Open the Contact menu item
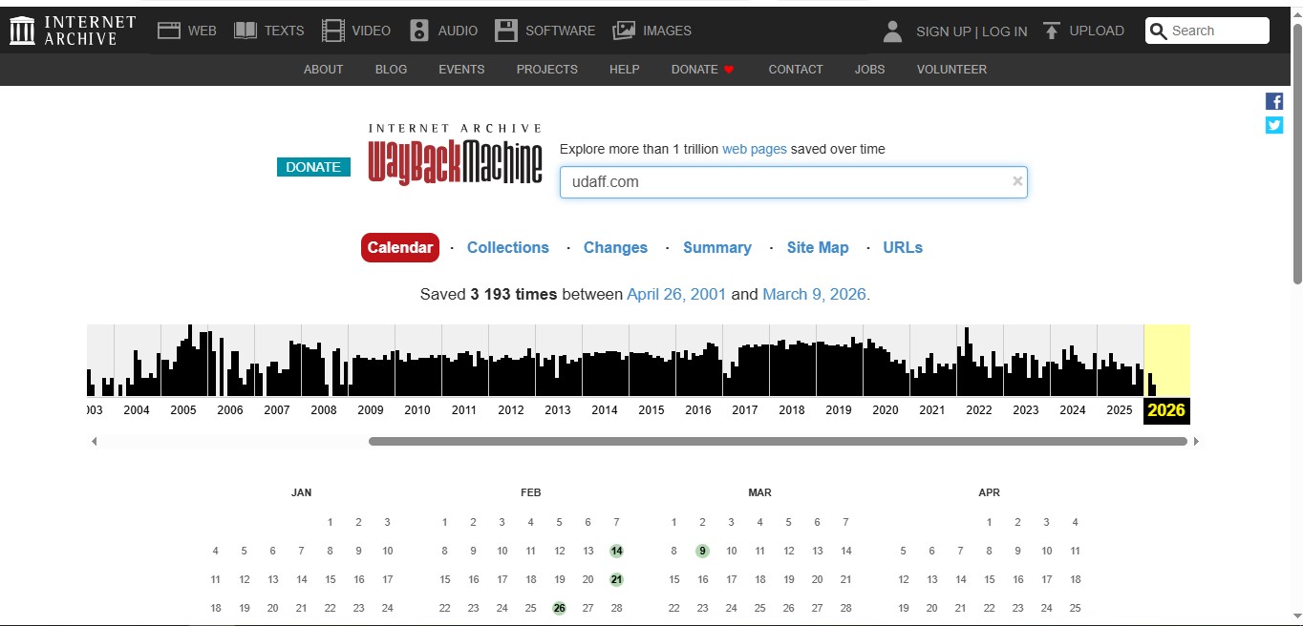The width and height of the screenshot is (1303, 626). (x=796, y=70)
